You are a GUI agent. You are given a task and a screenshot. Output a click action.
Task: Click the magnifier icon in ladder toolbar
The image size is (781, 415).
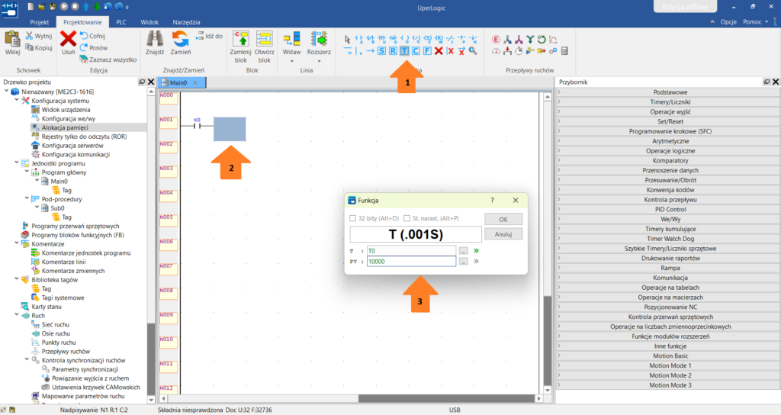[x=473, y=51]
